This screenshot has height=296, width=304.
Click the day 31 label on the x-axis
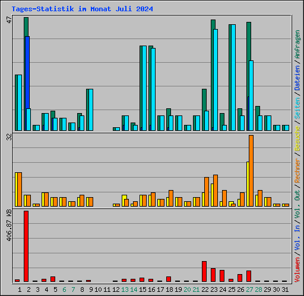click(285, 289)
